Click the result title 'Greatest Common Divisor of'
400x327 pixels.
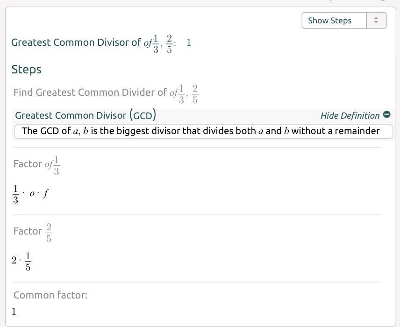(x=76, y=43)
